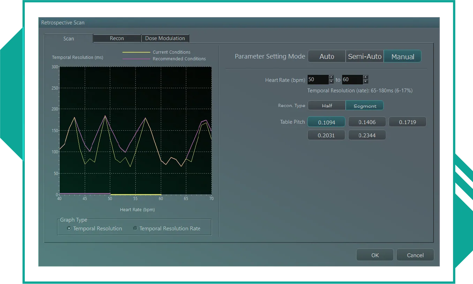Click the Heart Rate (bpm) axis label
Viewport: 473px width, 284px height.
point(137,210)
